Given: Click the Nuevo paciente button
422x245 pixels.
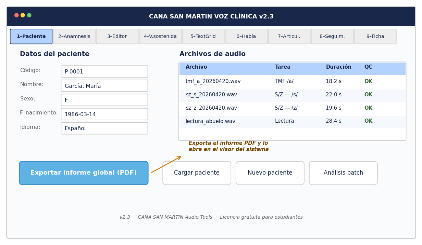Looking at the screenshot, I should [x=270, y=173].
